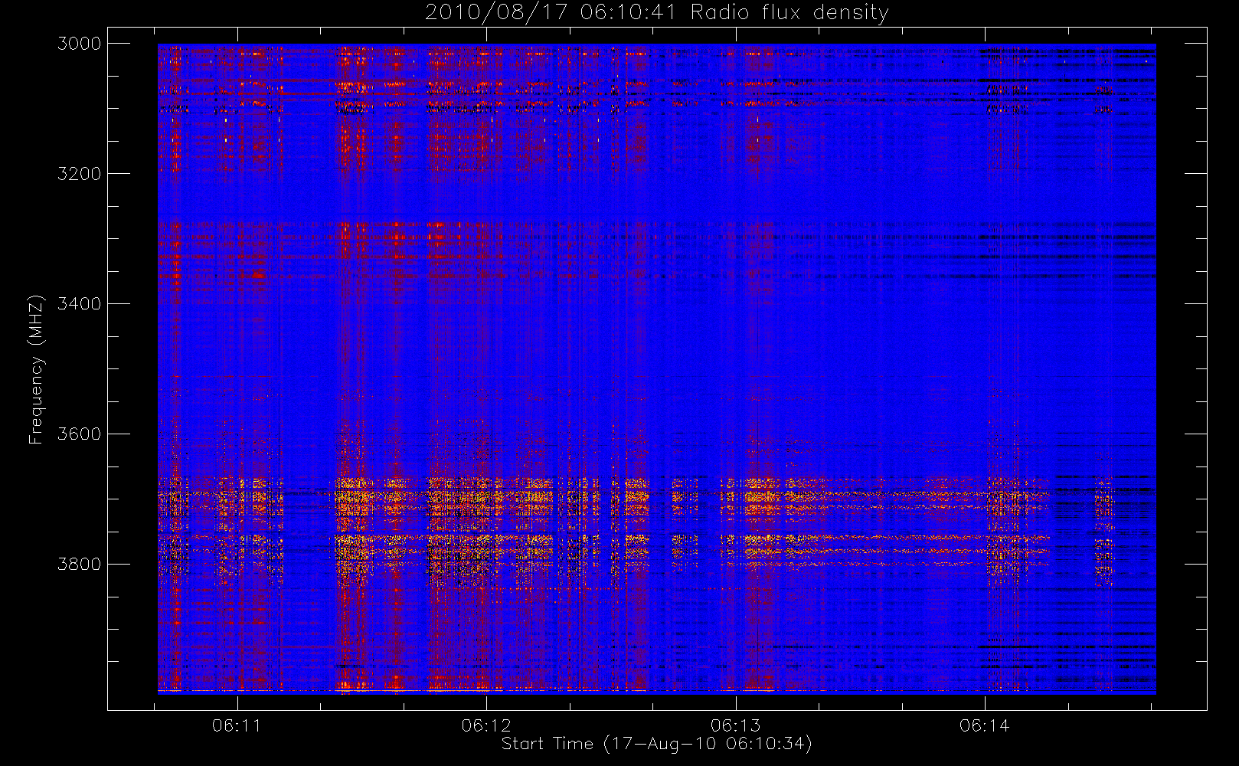The height and width of the screenshot is (766, 1239).
Task: Click the 3200 frequency tick label
Action: (80, 174)
